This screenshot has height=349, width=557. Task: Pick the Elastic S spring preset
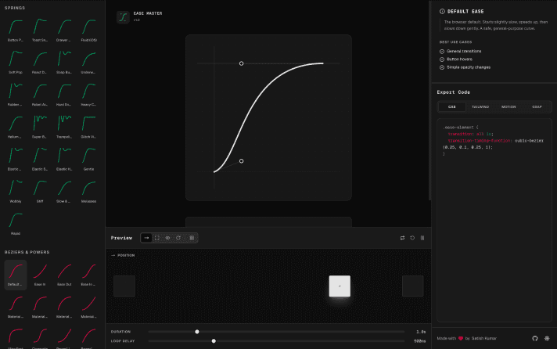[x=40, y=159]
